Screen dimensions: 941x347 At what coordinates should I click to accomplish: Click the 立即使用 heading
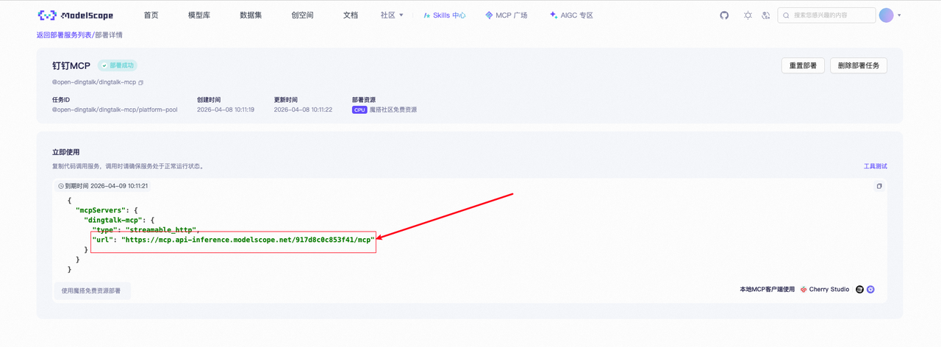(65, 152)
